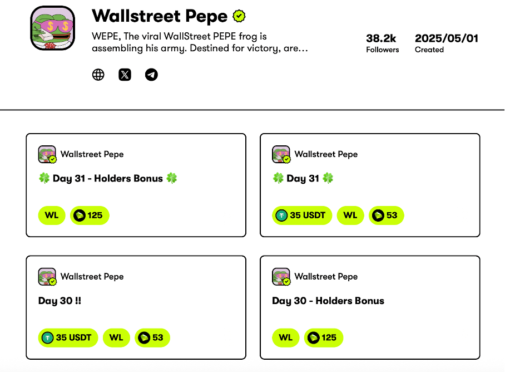Viewport: 505px width, 372px height.
Task: Click the WL badge in Day 30 Holders Bonus card
Action: tap(286, 337)
